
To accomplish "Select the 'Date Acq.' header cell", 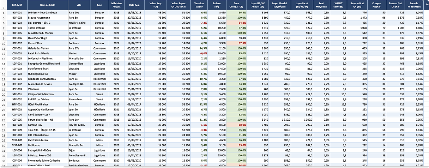I will [134, 5].
